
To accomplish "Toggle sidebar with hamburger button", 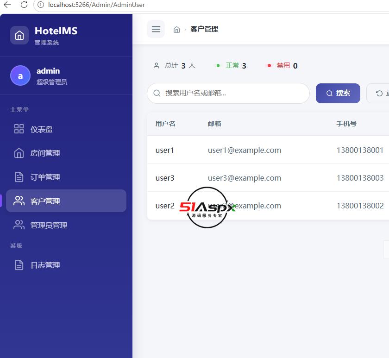I will coord(156,29).
